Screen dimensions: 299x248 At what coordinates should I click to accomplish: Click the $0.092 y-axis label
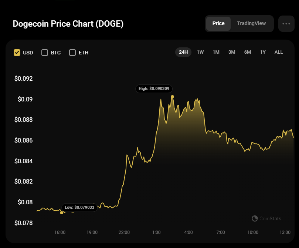coord(24,78)
